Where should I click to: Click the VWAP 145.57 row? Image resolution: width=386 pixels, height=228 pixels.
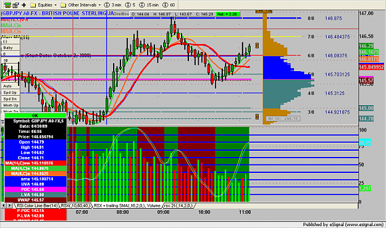pos(35,200)
